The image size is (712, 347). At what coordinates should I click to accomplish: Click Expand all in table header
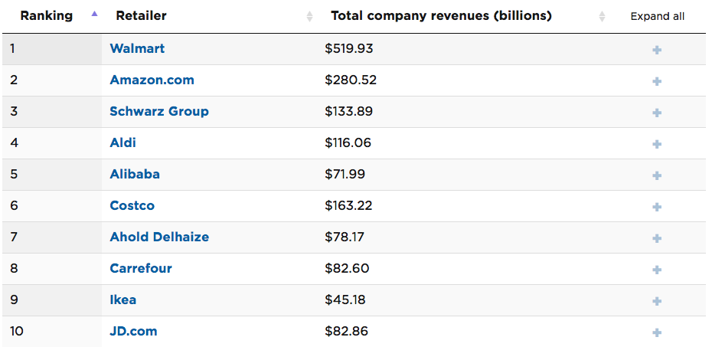pyautogui.click(x=657, y=16)
